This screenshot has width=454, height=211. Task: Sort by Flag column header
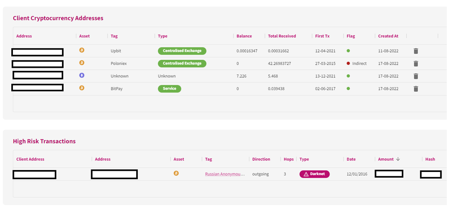pyautogui.click(x=351, y=36)
